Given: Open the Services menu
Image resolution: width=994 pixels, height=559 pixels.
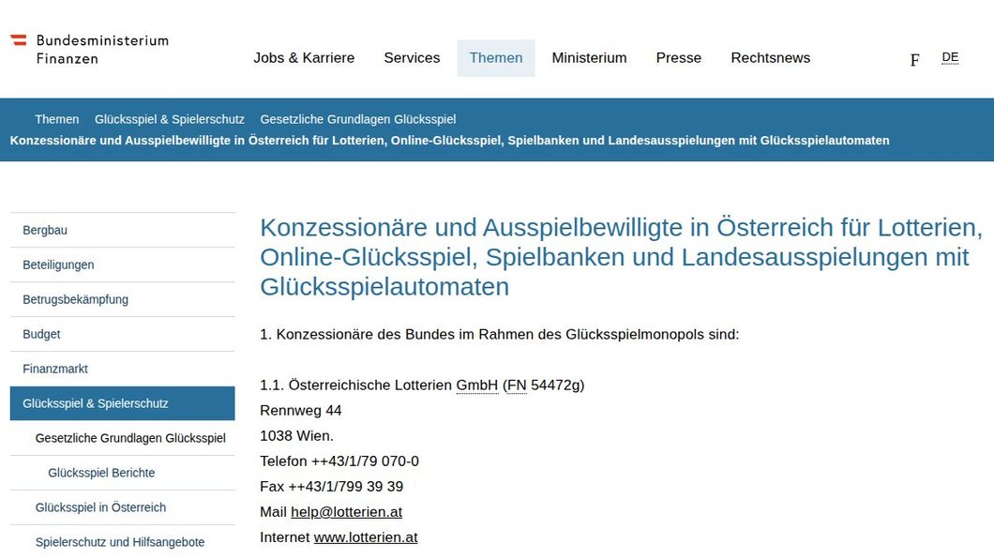Looking at the screenshot, I should 412,57.
